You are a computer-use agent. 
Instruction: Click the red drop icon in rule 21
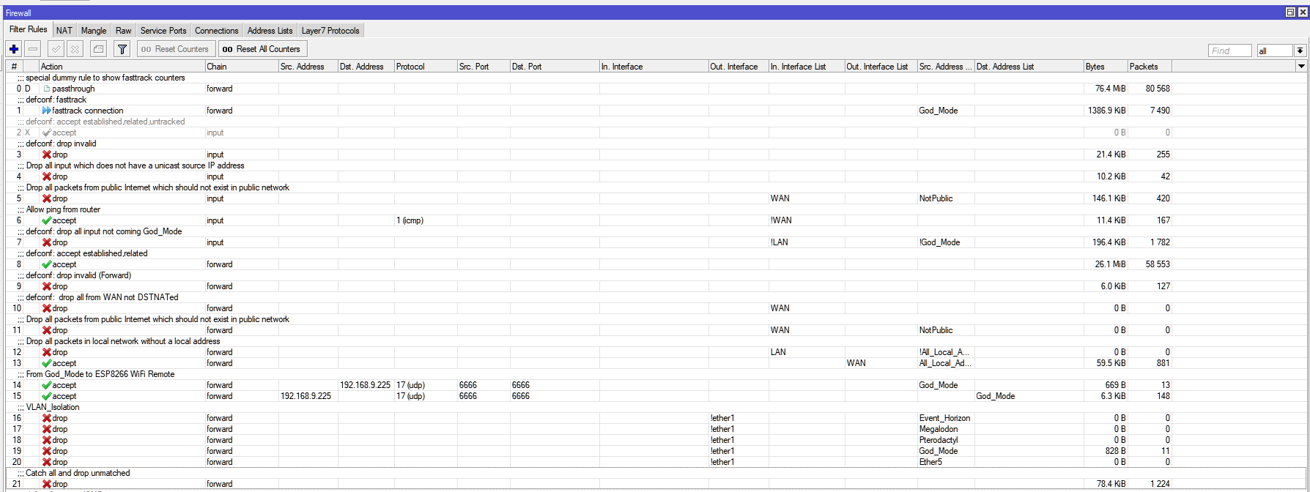(x=47, y=484)
